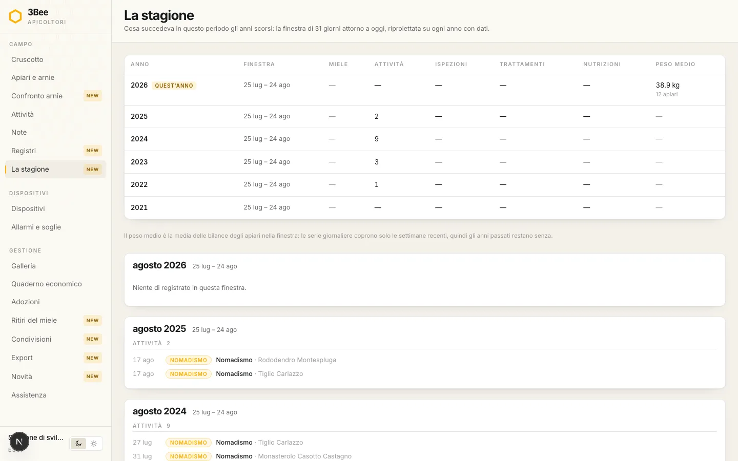Click the ISPEZIONI column header

point(451,64)
